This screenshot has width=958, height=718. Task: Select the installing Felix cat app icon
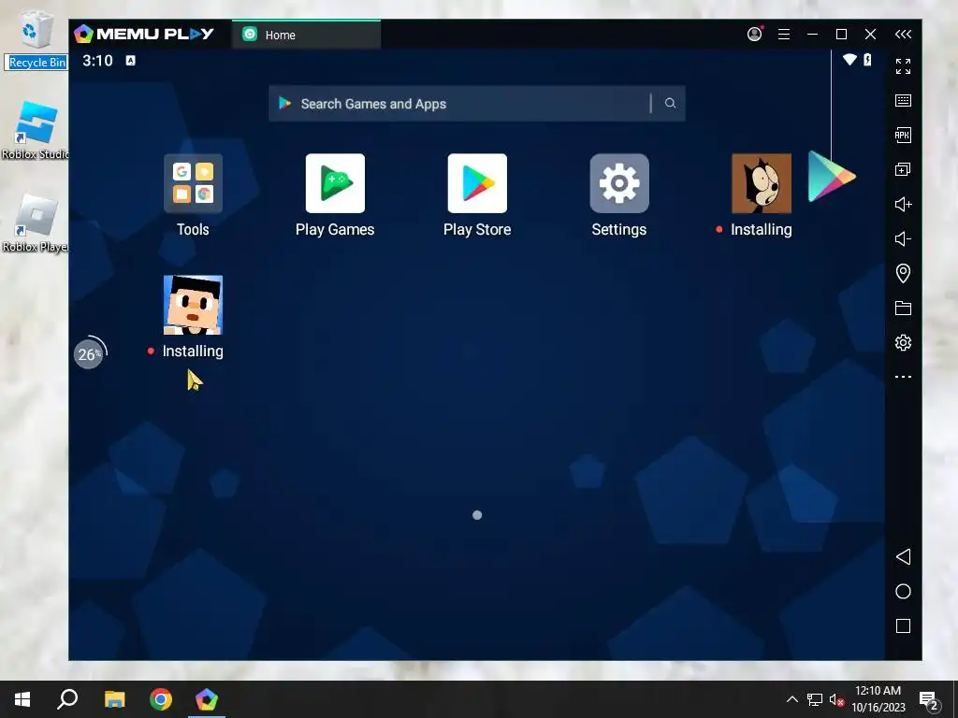pos(762,183)
